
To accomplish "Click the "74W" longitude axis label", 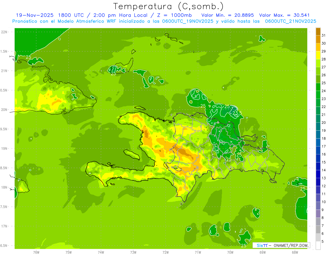I will [101, 252].
